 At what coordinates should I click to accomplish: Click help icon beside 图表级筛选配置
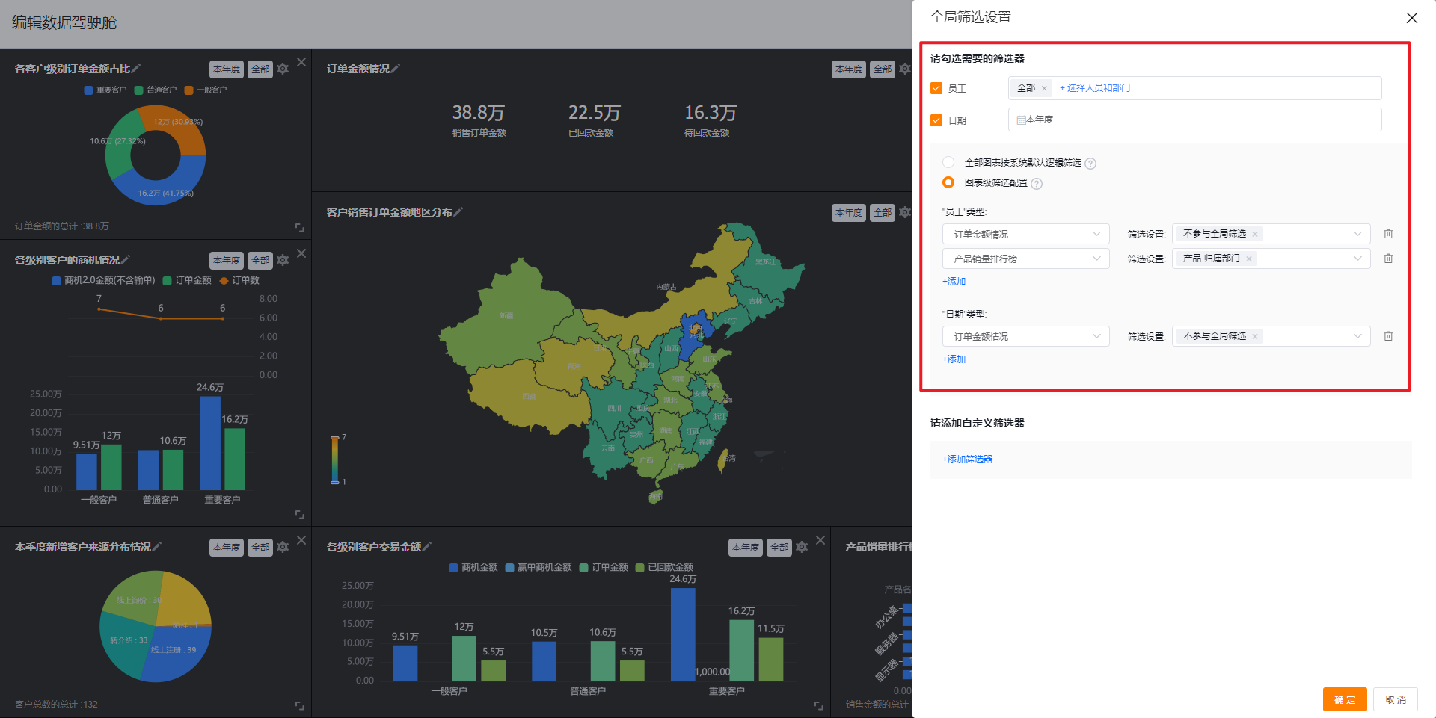(x=1037, y=184)
